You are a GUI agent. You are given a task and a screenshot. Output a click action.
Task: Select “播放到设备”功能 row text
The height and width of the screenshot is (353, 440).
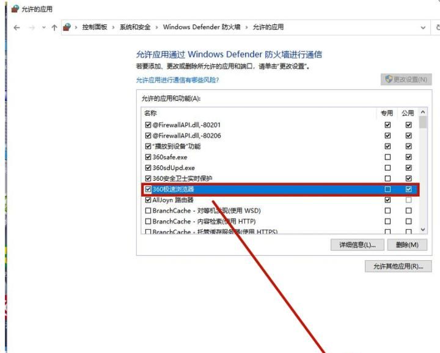[x=177, y=147]
